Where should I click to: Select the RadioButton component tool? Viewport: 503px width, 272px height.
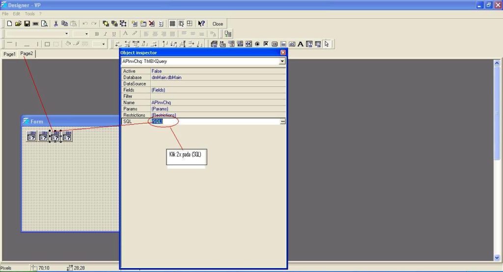[x=257, y=44]
